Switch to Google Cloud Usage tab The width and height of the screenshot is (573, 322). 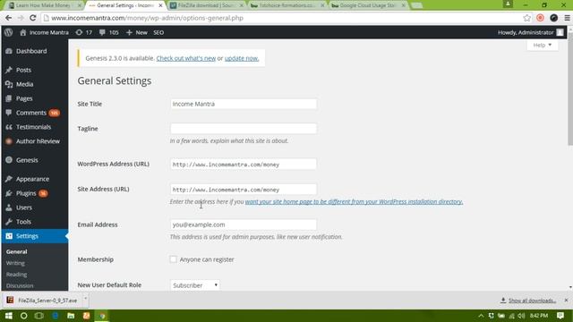pyautogui.click(x=367, y=5)
